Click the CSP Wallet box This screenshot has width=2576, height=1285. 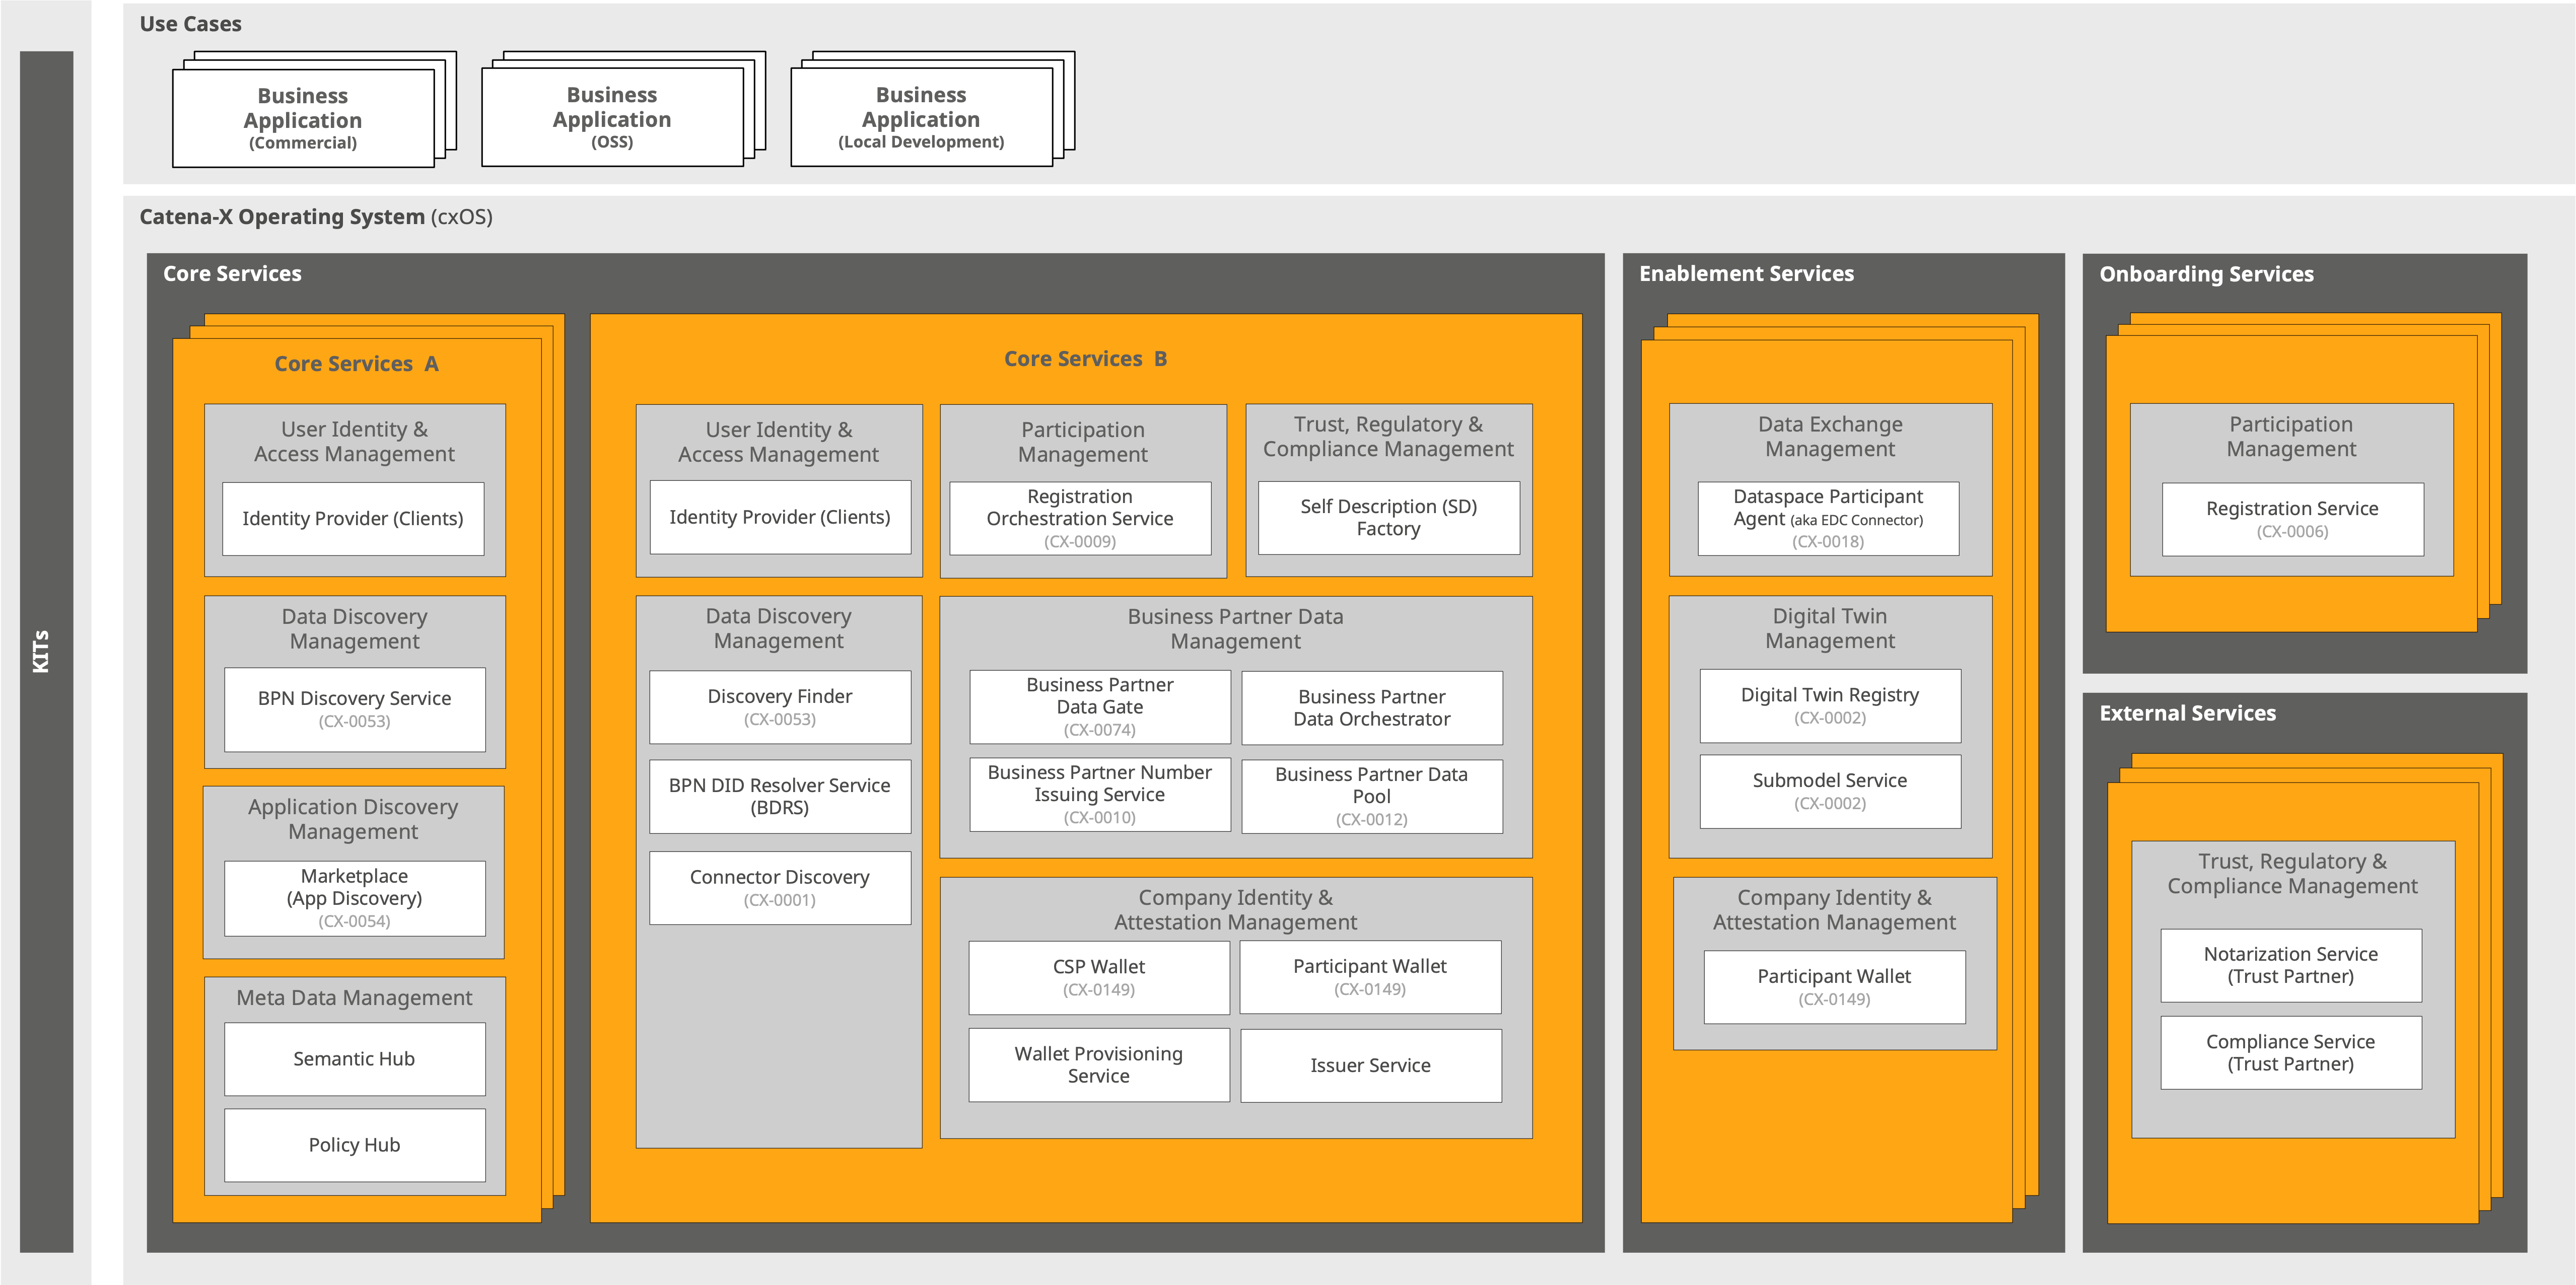(x=1098, y=977)
